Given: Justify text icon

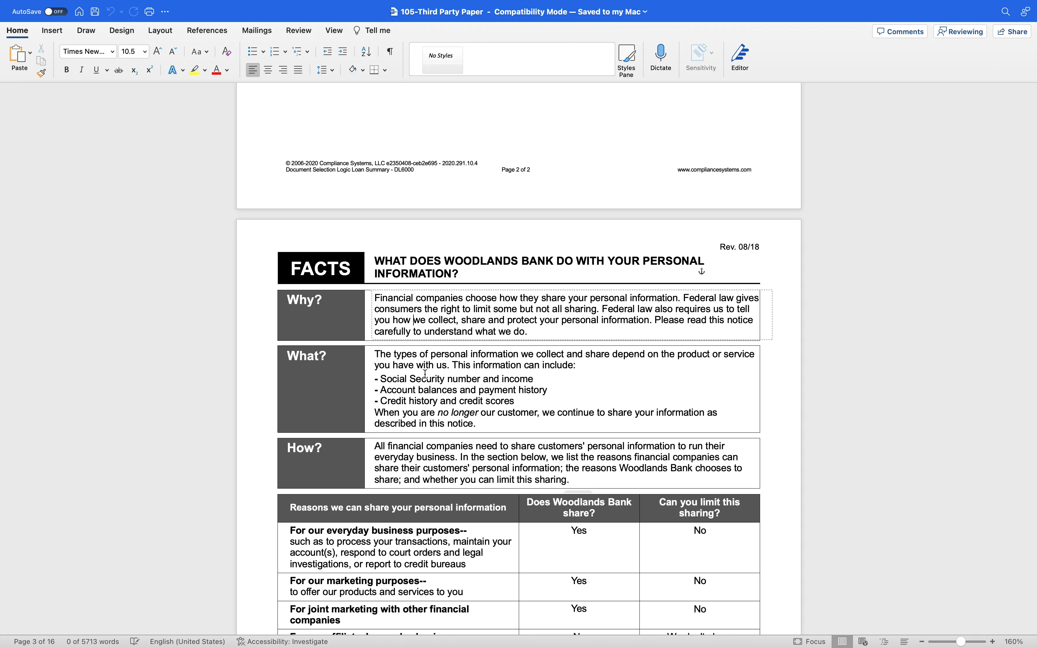Looking at the screenshot, I should [298, 70].
